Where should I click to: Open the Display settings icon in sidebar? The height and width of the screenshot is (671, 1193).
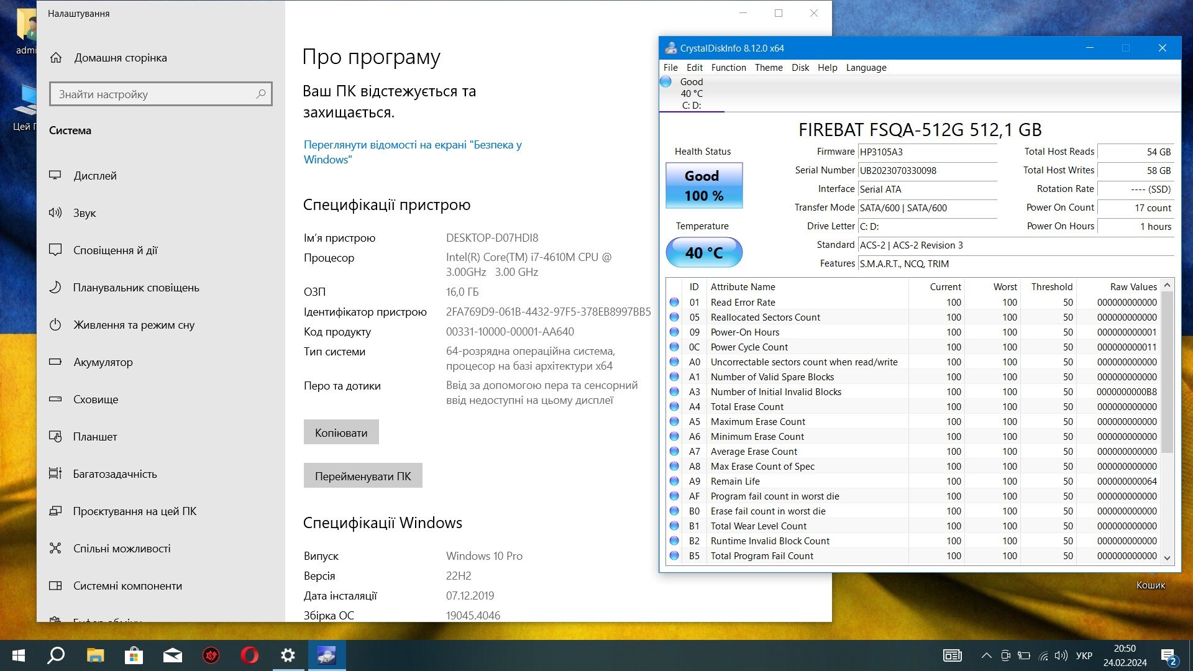(x=55, y=175)
